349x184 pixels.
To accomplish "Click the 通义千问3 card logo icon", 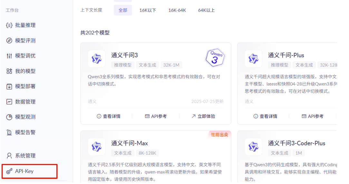I will tap(97, 59).
